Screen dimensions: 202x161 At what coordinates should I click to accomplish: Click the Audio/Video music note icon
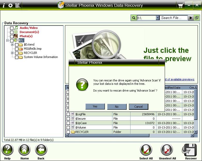pos(16,28)
